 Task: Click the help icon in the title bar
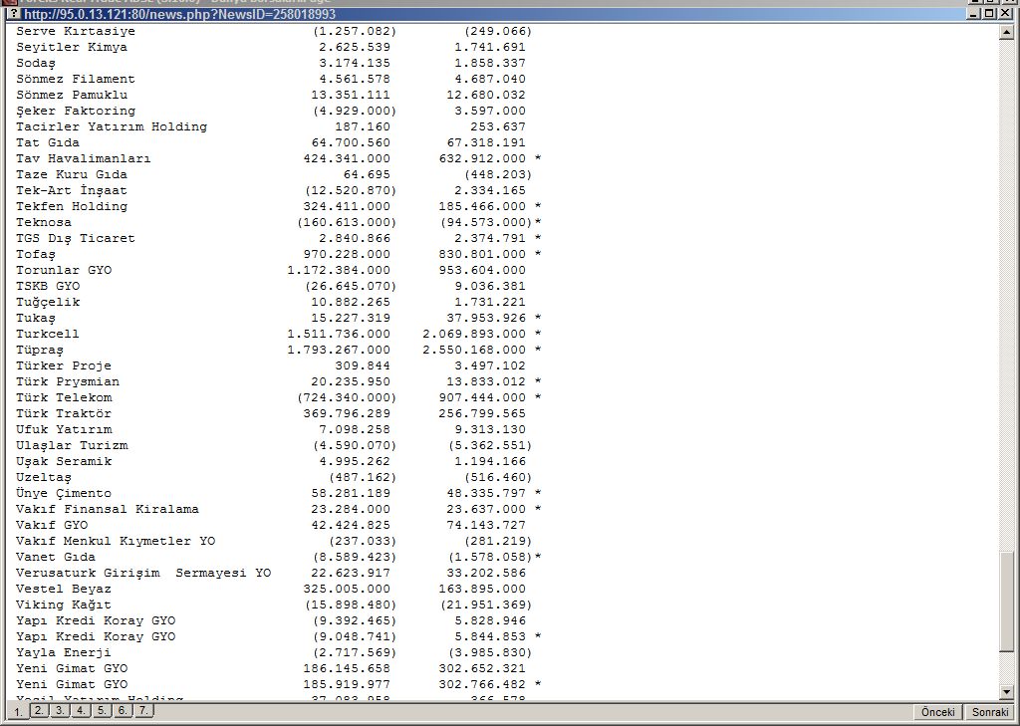point(14,14)
